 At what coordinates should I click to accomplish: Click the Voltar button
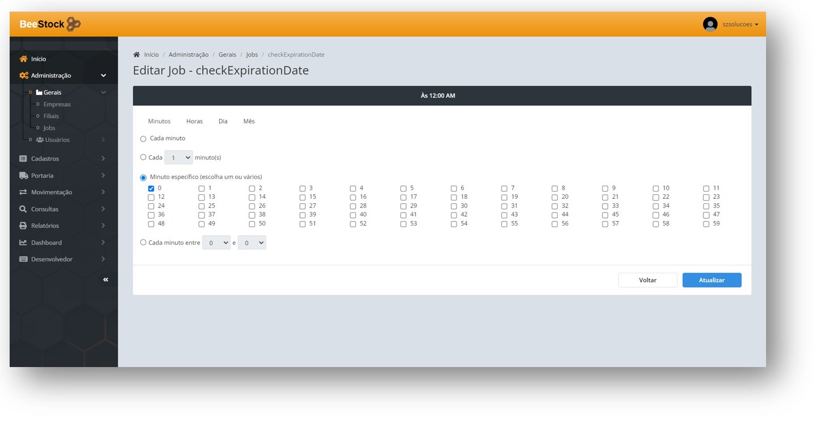click(x=647, y=280)
